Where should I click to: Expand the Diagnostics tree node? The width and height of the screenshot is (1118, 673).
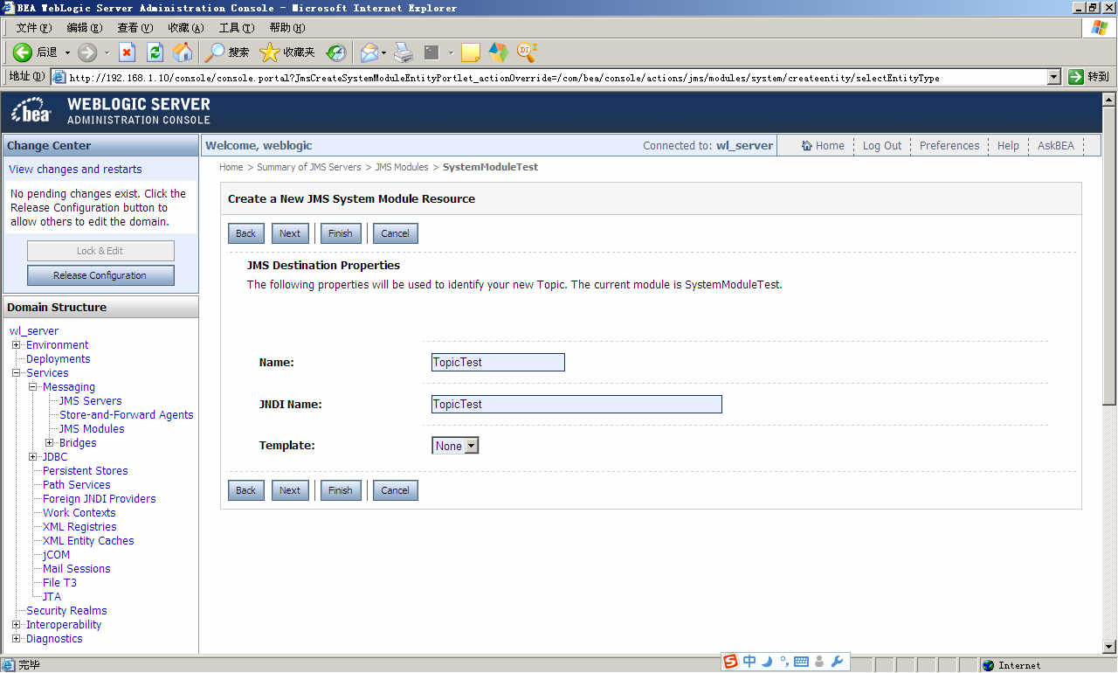point(16,638)
